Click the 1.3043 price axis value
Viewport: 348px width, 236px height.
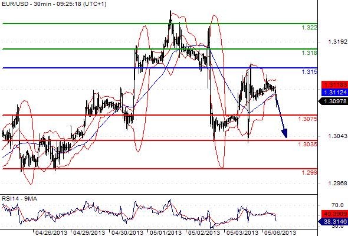point(337,136)
